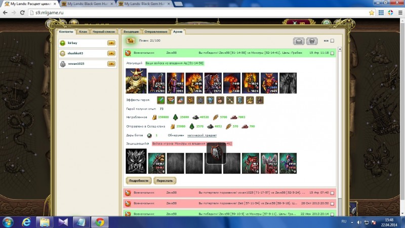Select the Архив mail tab
Viewport: 405px width, 228px height.
tap(178, 31)
